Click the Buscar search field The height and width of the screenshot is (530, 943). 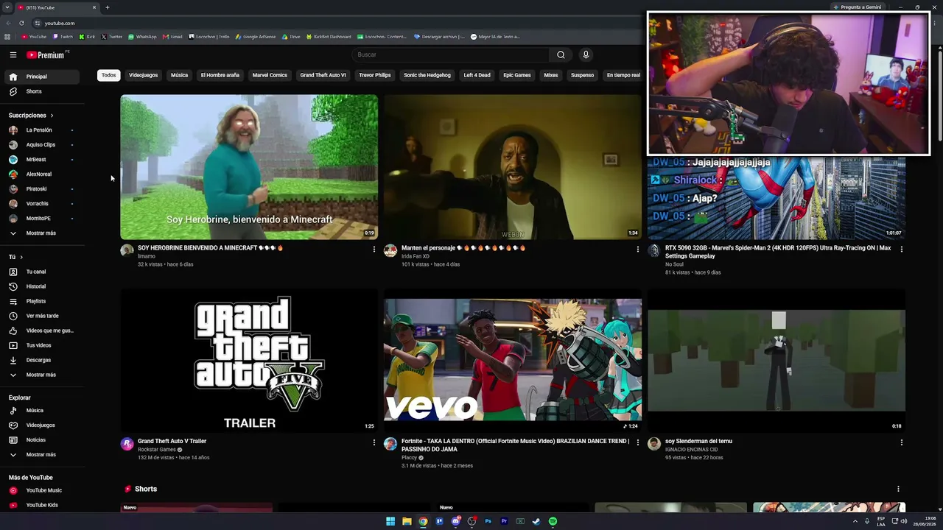coord(452,54)
